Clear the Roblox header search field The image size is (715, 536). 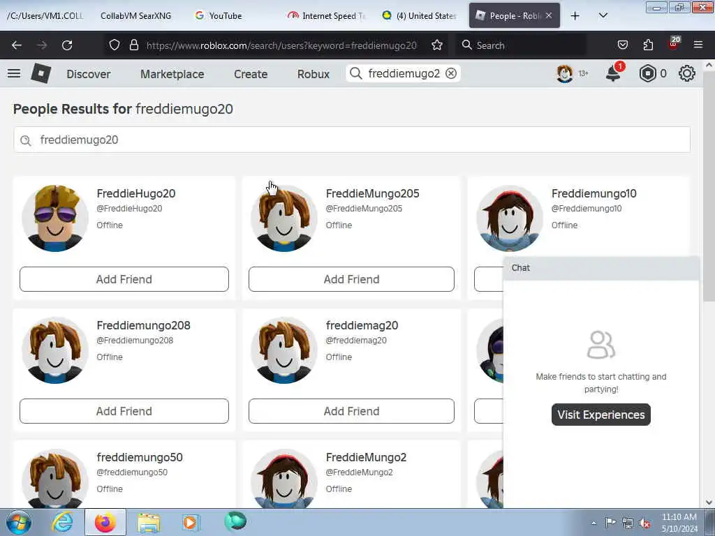[x=451, y=73]
